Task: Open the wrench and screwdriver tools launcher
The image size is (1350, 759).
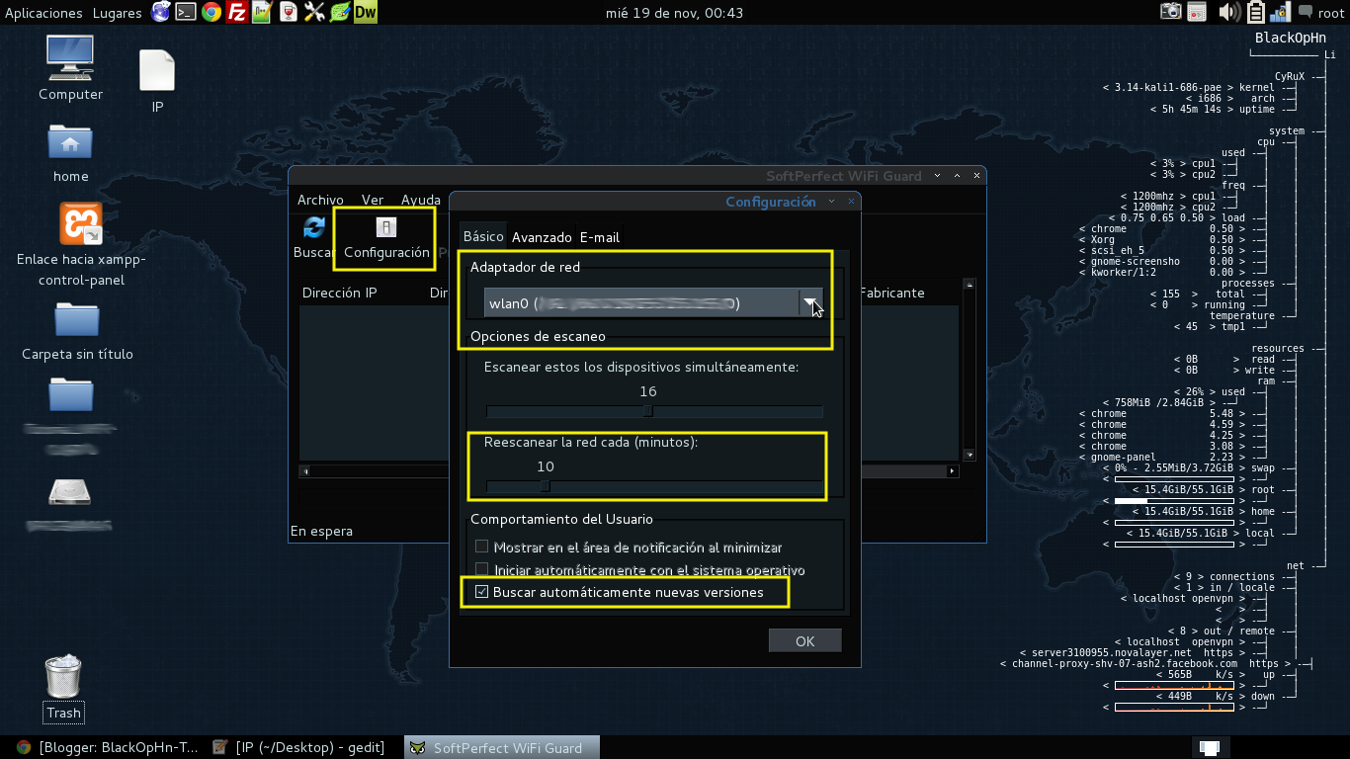Action: pyautogui.click(x=314, y=12)
